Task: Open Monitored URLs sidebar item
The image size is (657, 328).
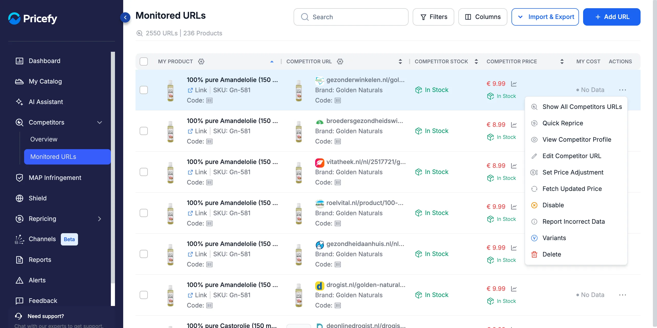Action: click(x=67, y=157)
